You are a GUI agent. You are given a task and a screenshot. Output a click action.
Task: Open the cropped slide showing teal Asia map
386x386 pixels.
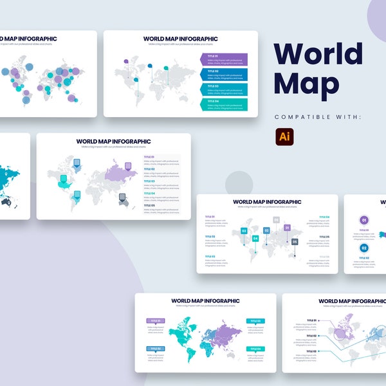coord(15,176)
